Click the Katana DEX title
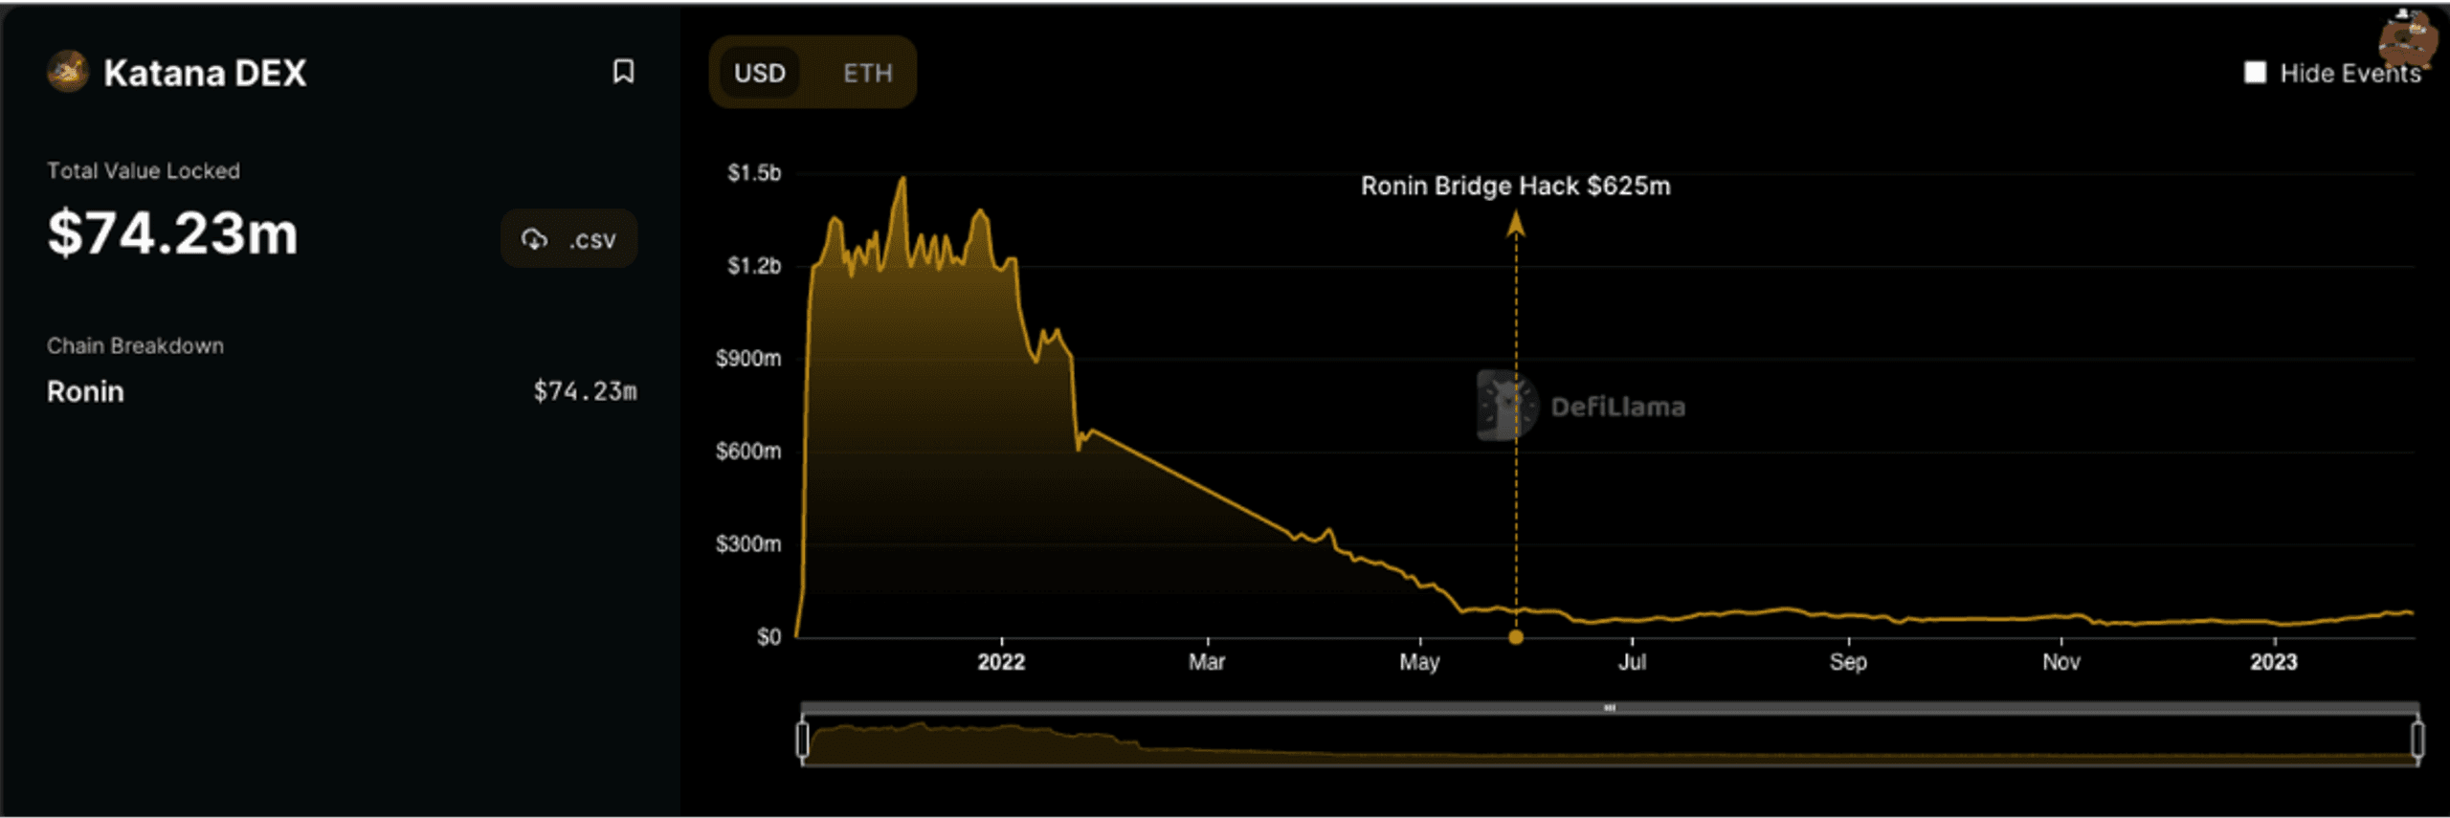2450x818 pixels. (x=205, y=73)
